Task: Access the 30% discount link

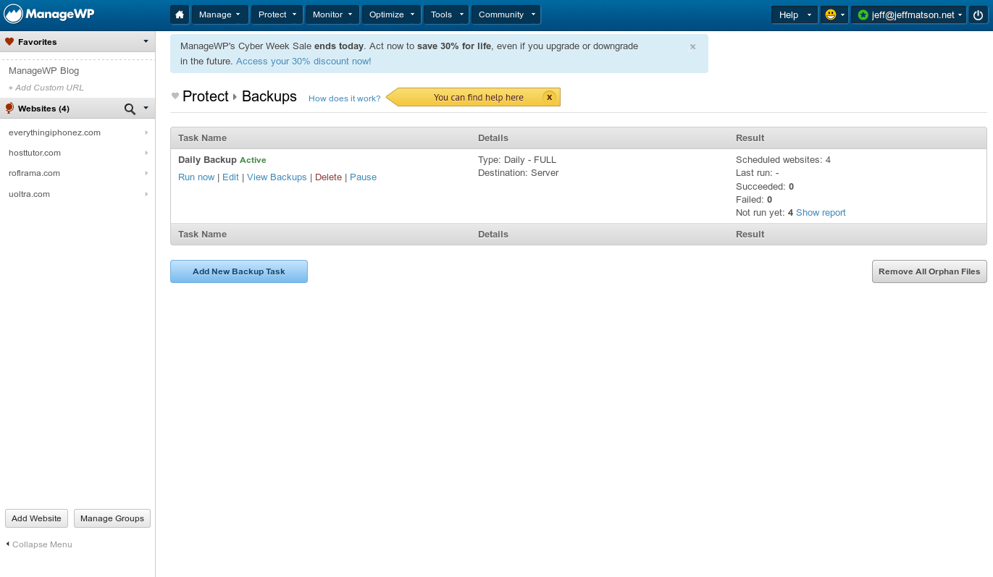Action: (x=303, y=62)
